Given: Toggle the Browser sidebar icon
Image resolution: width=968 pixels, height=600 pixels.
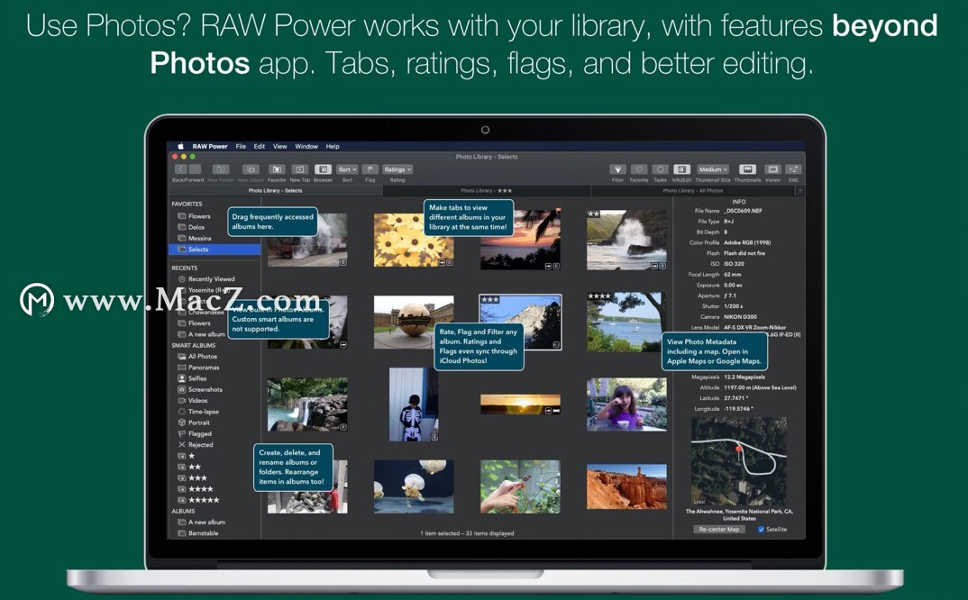Looking at the screenshot, I should click(323, 169).
